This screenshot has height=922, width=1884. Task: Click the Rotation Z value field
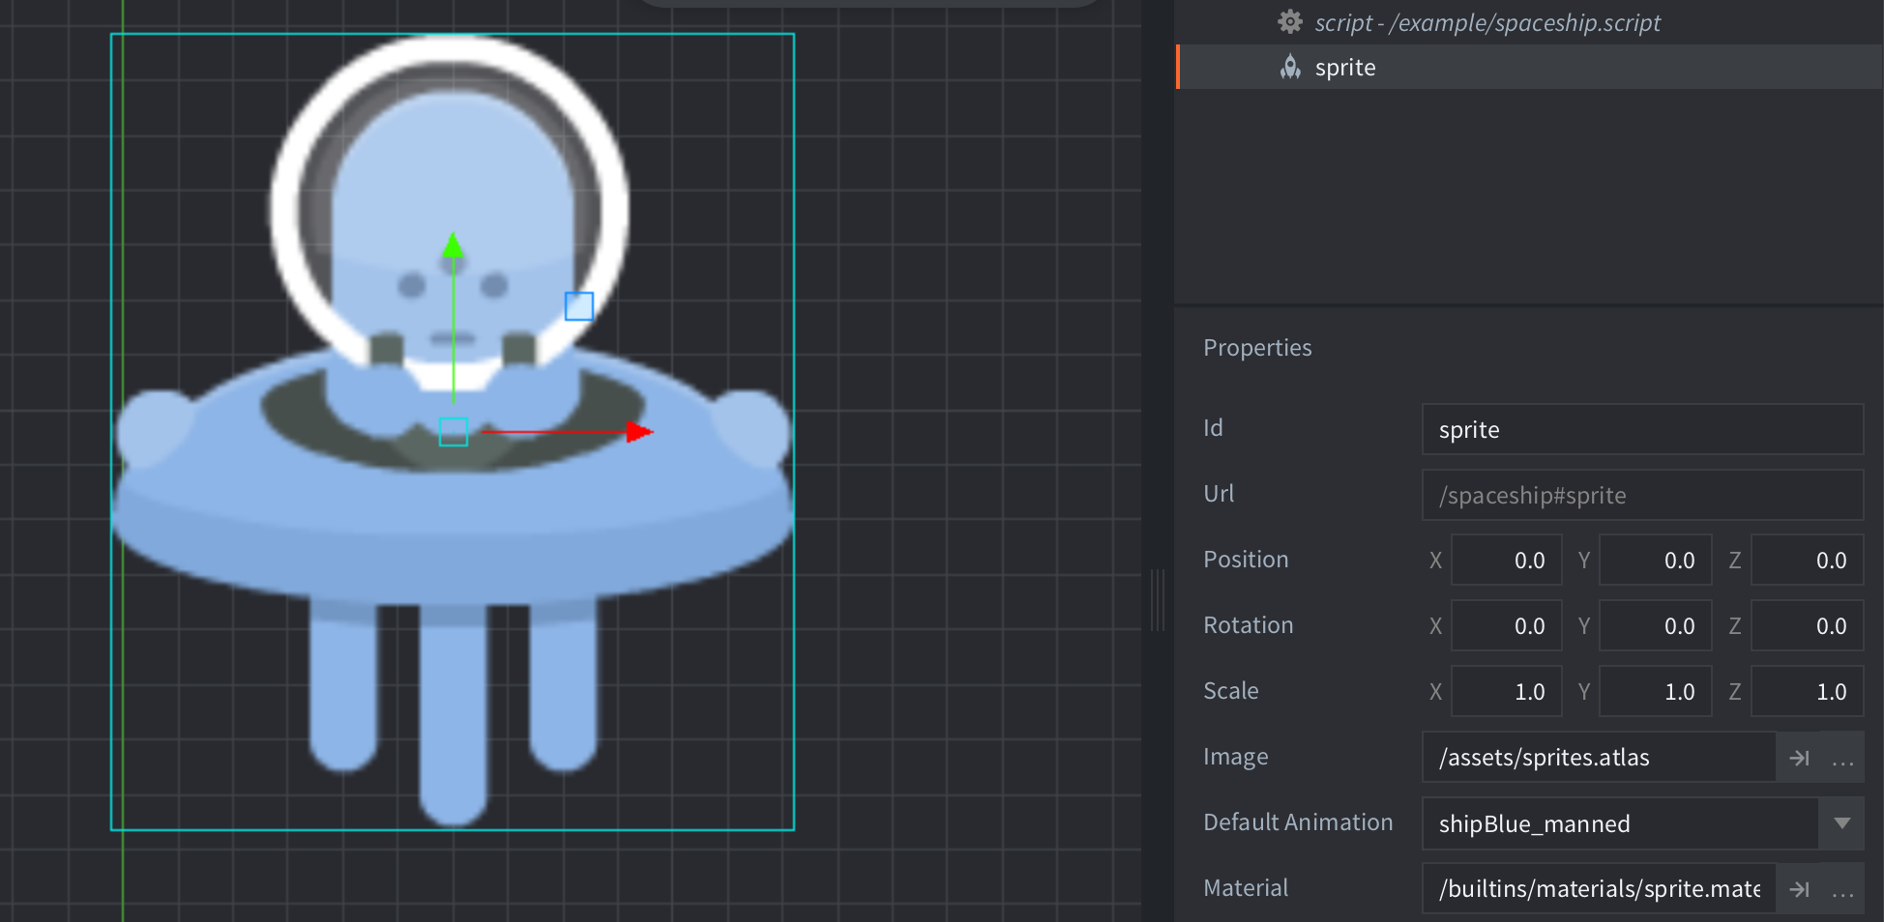pos(1807,625)
